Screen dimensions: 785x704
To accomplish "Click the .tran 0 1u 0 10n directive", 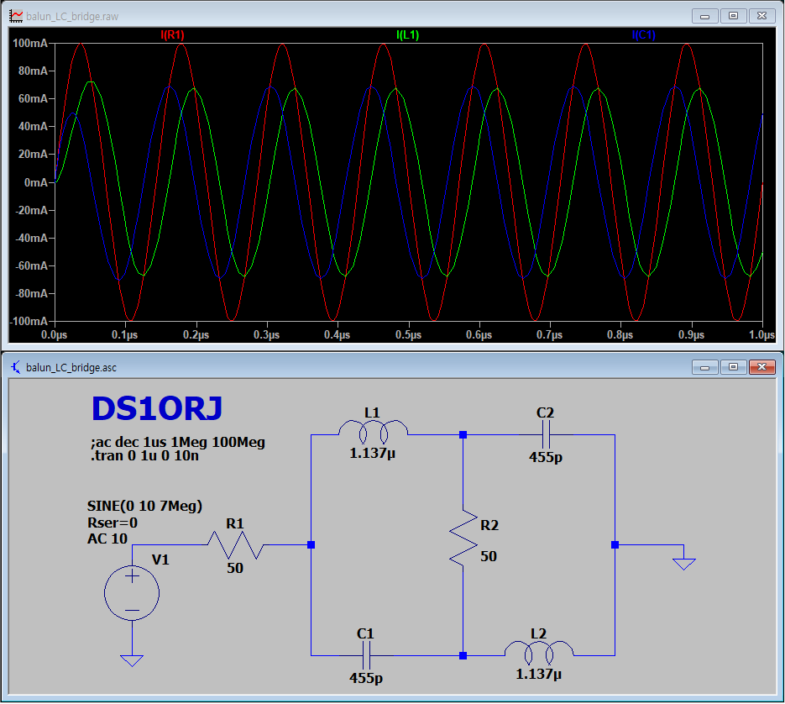I will pyautogui.click(x=144, y=455).
